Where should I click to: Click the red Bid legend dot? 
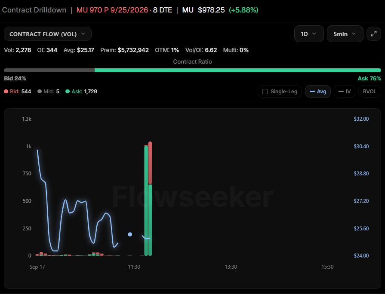click(6, 92)
